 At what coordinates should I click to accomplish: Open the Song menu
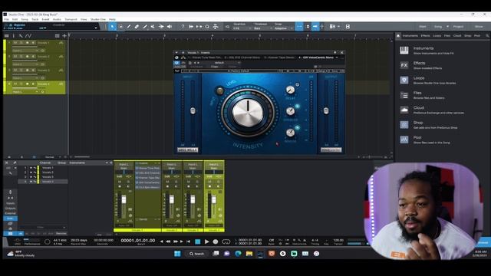[x=25, y=19]
